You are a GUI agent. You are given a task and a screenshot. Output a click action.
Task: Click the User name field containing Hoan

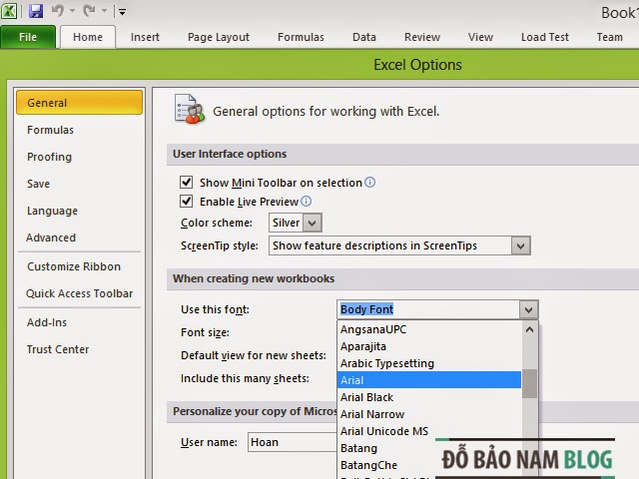click(293, 442)
